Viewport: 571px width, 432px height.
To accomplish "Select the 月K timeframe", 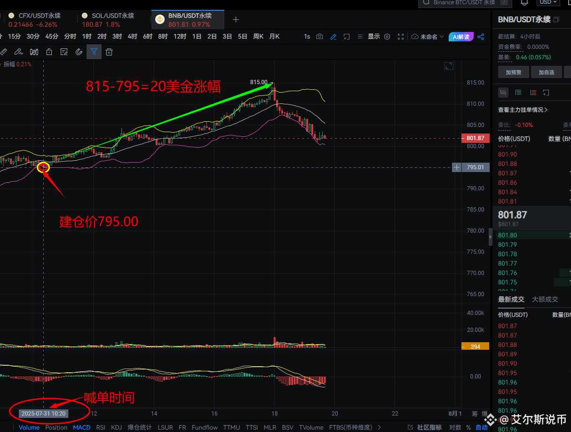I will [274, 37].
